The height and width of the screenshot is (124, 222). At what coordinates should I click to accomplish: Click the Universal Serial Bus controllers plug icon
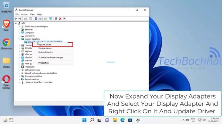[22, 82]
